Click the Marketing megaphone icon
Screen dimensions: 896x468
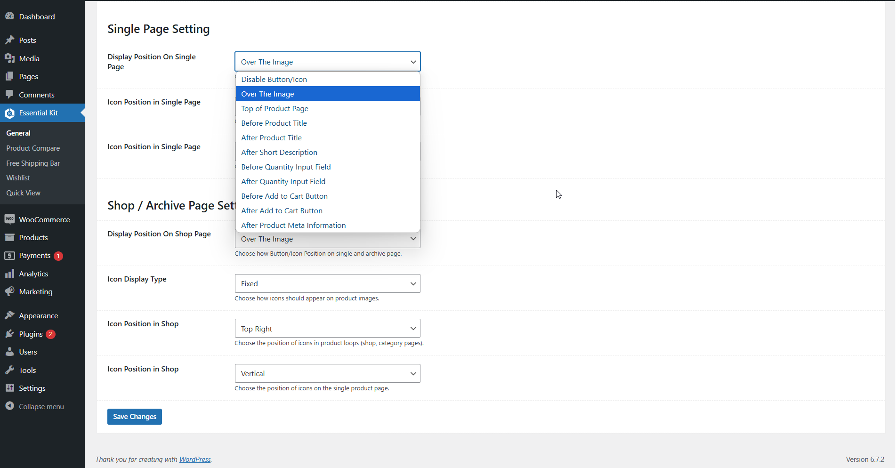click(x=9, y=291)
